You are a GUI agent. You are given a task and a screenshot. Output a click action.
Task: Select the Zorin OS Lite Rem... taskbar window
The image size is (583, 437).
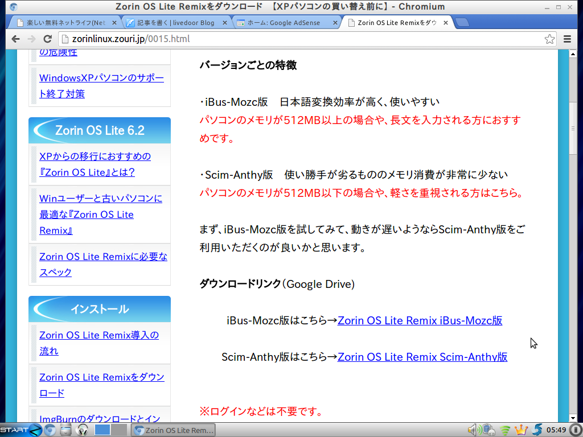click(174, 430)
